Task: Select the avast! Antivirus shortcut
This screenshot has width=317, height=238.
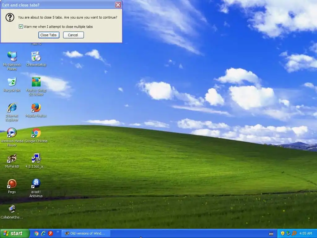Action: (36, 188)
